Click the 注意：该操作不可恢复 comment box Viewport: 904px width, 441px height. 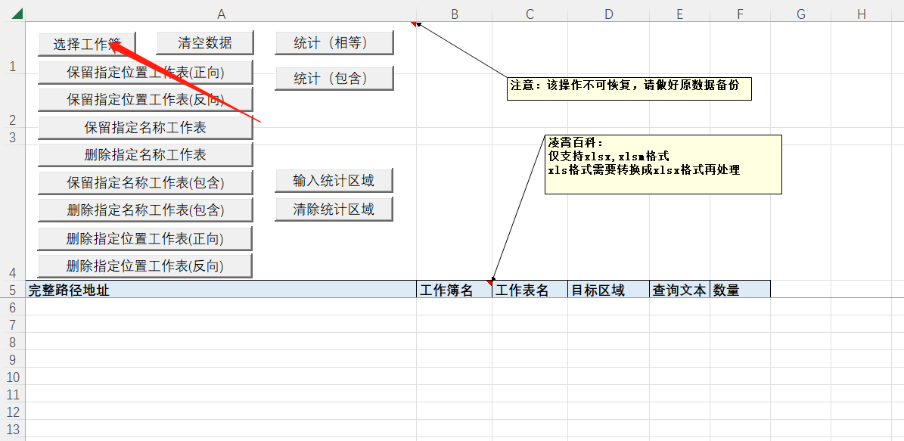click(629, 89)
